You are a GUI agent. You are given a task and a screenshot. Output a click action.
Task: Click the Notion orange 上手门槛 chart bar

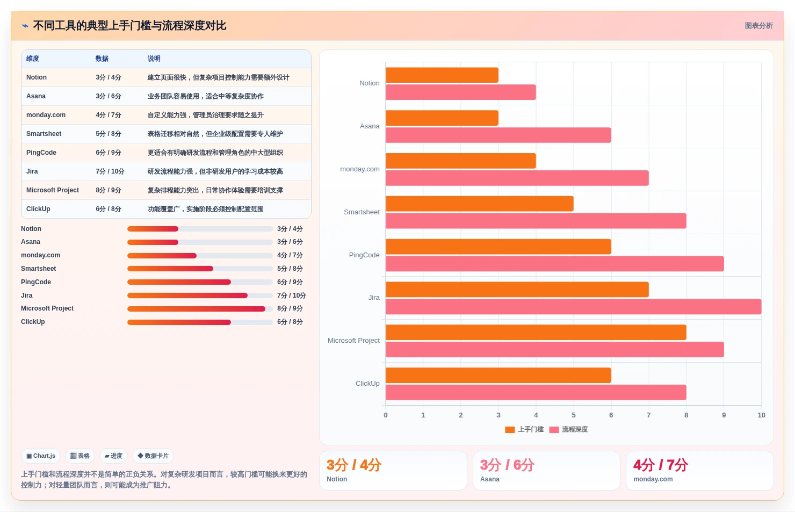tap(442, 75)
